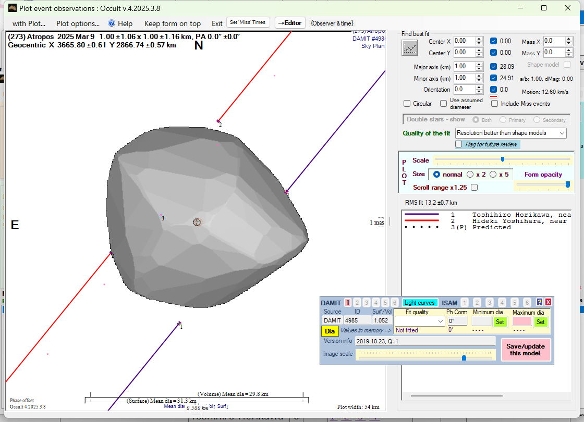Viewport: 584px width, 422px height.
Task: Click the green Set button for Minimum dia
Action: [500, 322]
